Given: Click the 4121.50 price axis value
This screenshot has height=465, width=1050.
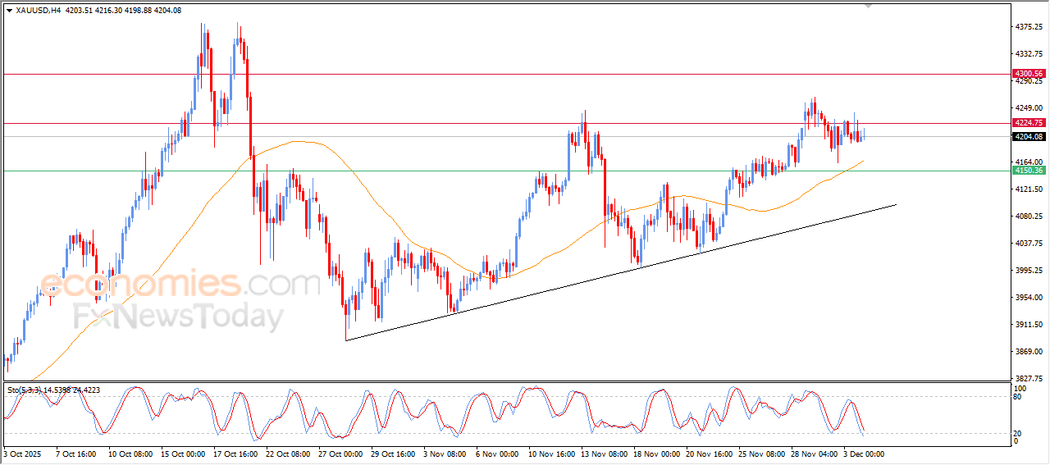Looking at the screenshot, I should click(1028, 189).
